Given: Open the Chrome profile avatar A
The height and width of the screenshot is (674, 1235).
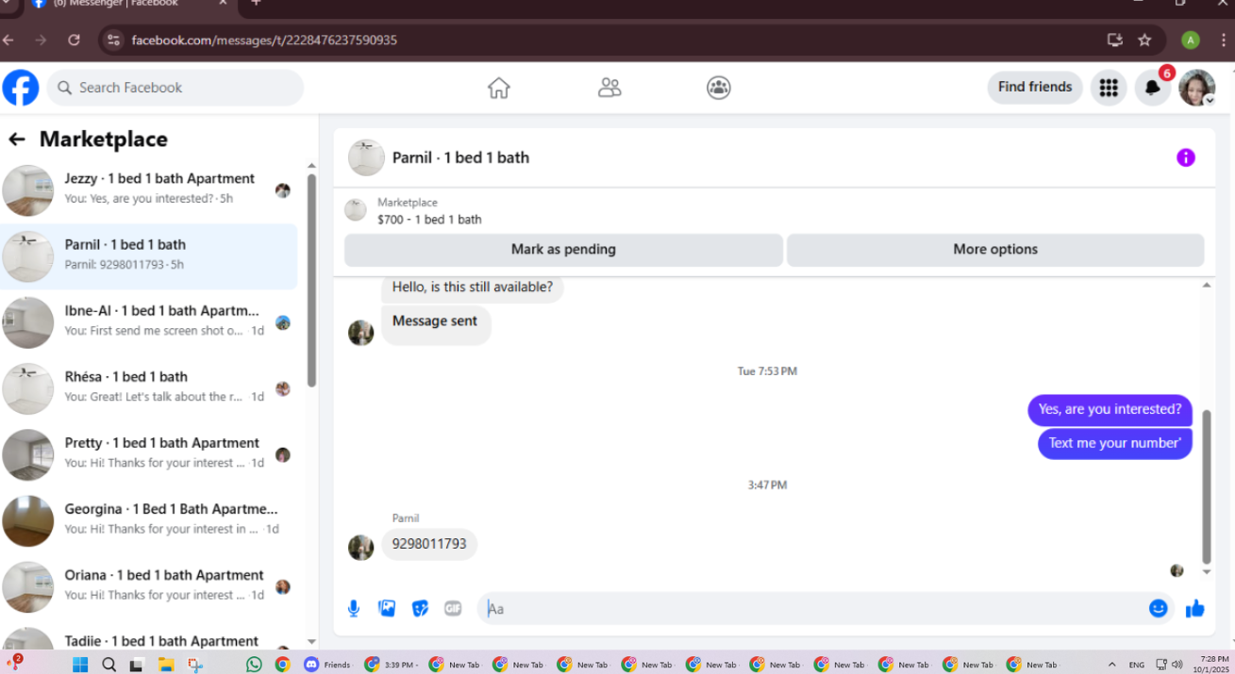Looking at the screenshot, I should click(x=1191, y=40).
